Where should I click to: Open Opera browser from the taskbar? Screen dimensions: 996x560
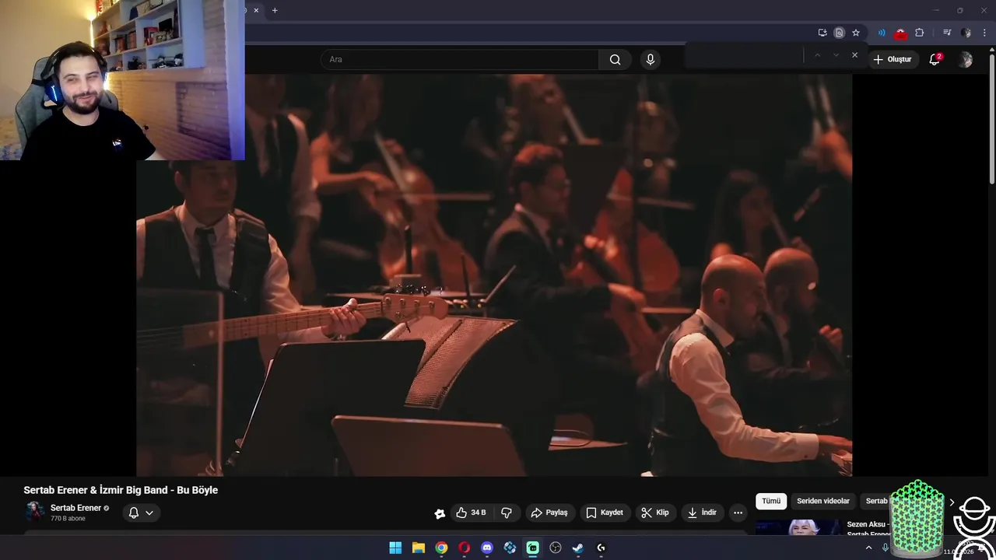(x=465, y=548)
